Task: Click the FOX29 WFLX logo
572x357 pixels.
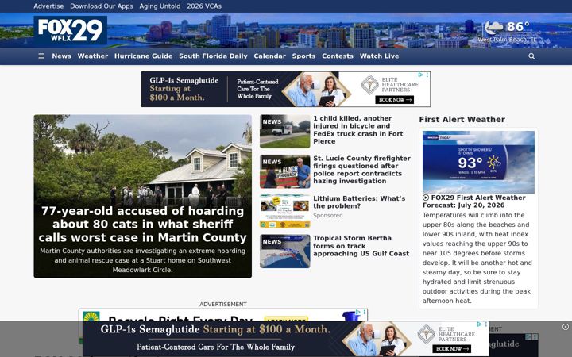Action: tap(71, 30)
